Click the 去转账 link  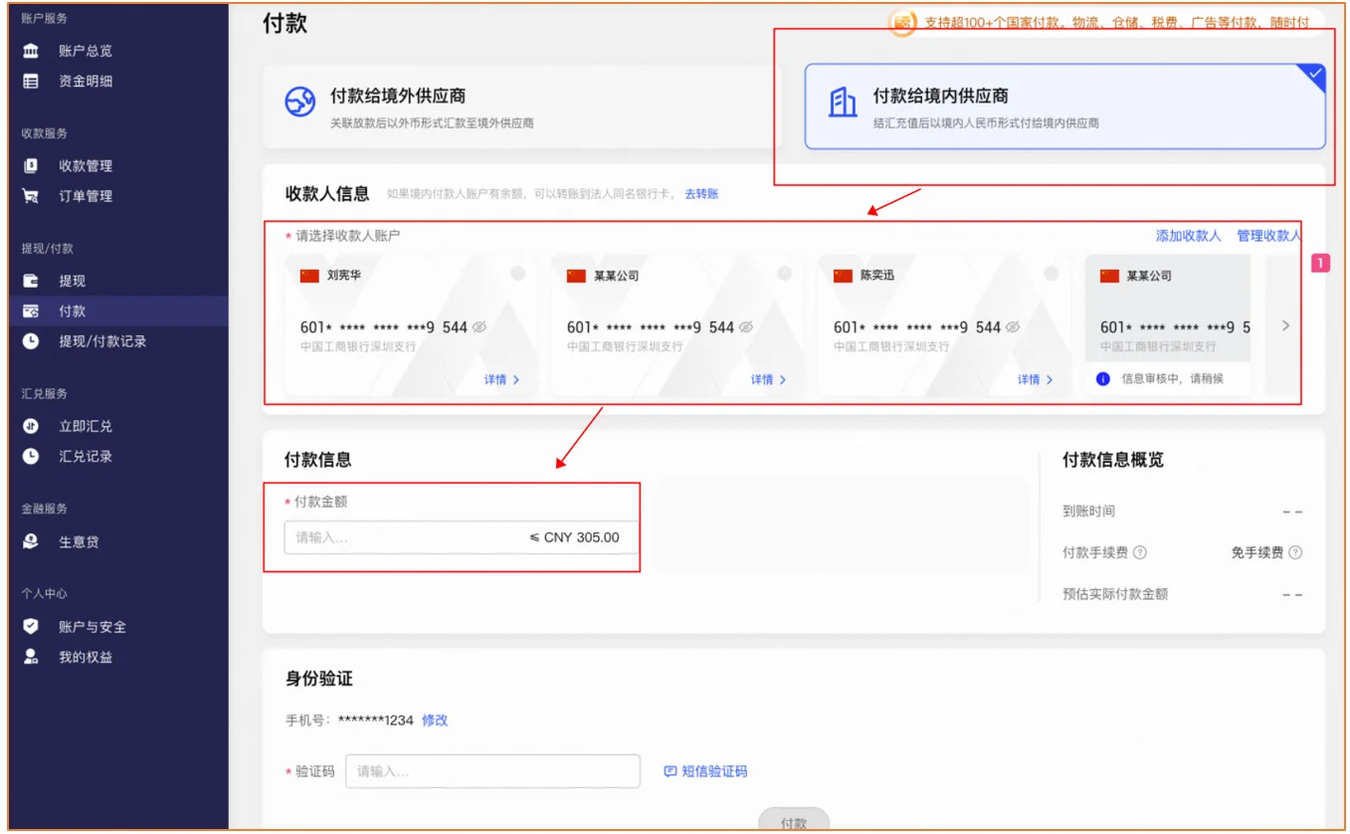[701, 194]
